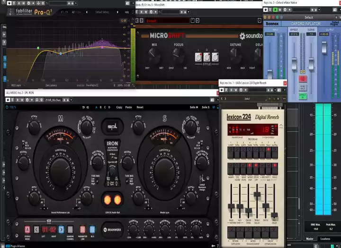The image size is (341, 248).
Task: Click the redo arrow in the SPL IRON toolbar
Action: (88, 107)
